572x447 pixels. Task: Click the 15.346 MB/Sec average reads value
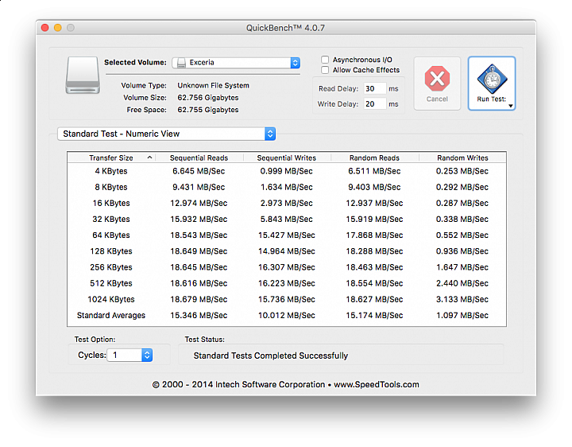[199, 316]
